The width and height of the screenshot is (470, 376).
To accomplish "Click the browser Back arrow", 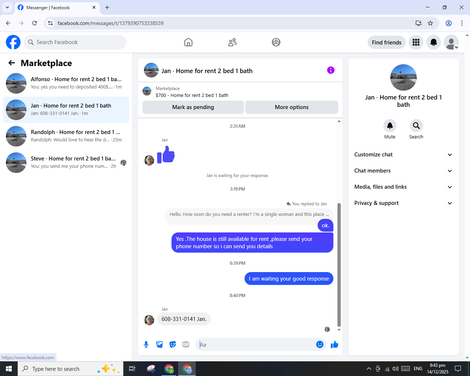I will tap(8, 23).
